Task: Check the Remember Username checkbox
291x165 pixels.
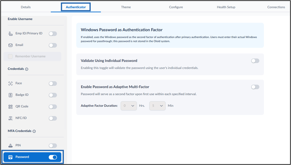Action: [10, 56]
